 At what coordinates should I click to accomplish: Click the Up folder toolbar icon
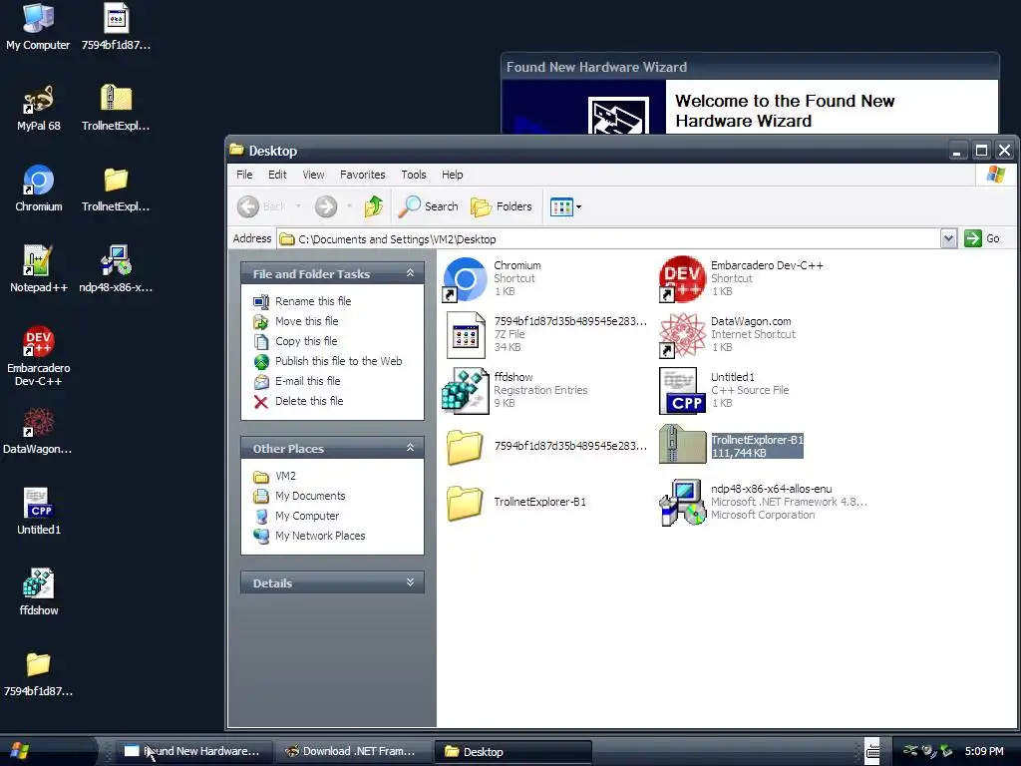(x=374, y=206)
